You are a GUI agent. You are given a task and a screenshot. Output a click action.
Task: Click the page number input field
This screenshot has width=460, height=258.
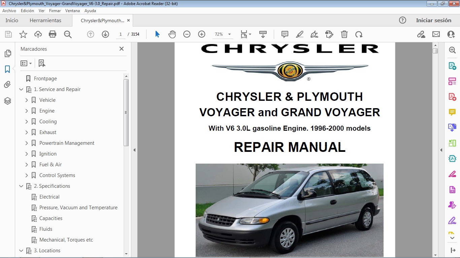tap(120, 34)
